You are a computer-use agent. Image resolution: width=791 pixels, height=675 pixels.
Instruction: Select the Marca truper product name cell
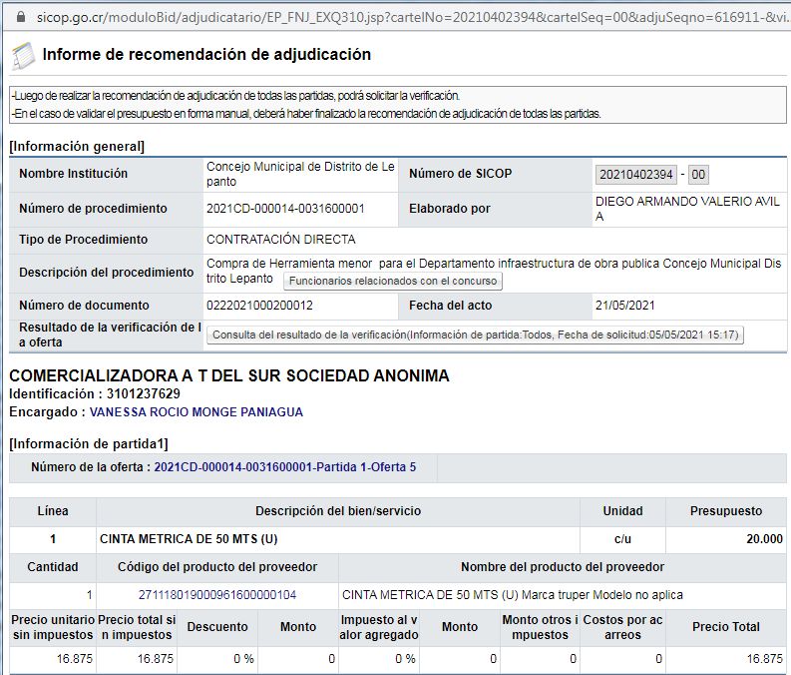[513, 595]
